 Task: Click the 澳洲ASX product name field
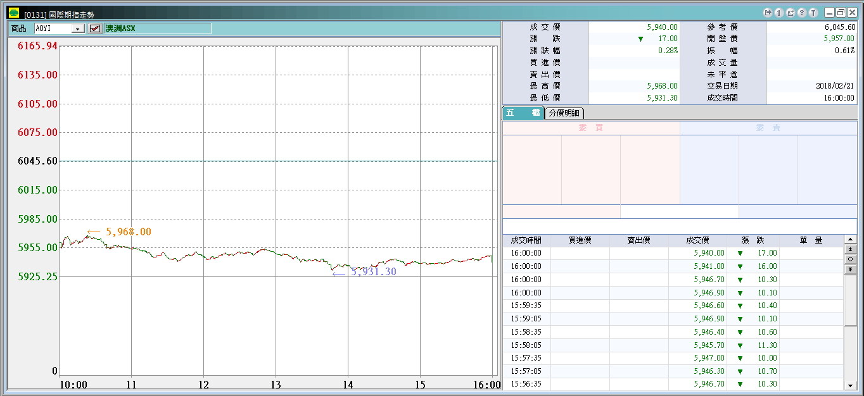tap(158, 28)
